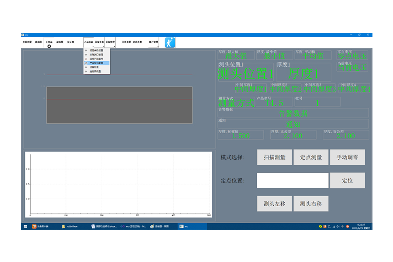Click the volume icon in the system tray

pos(338,227)
